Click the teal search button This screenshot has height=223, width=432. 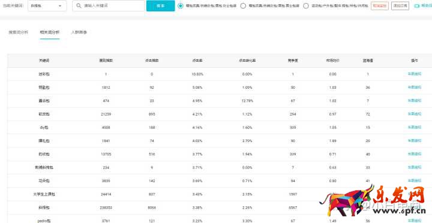click(x=161, y=6)
